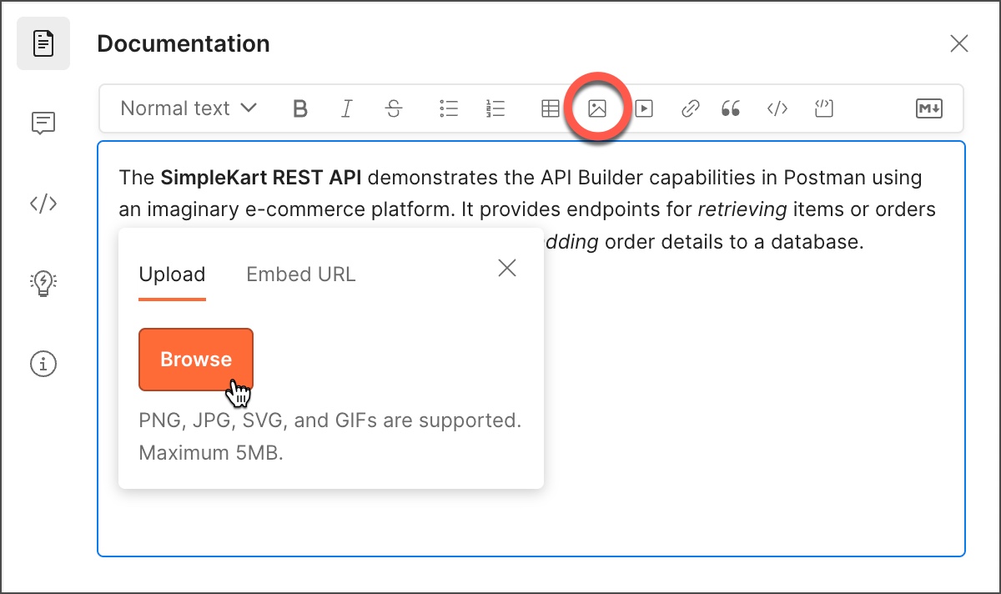The width and height of the screenshot is (1001, 594).
Task: Switch to Markdown editor mode
Action: click(x=929, y=108)
